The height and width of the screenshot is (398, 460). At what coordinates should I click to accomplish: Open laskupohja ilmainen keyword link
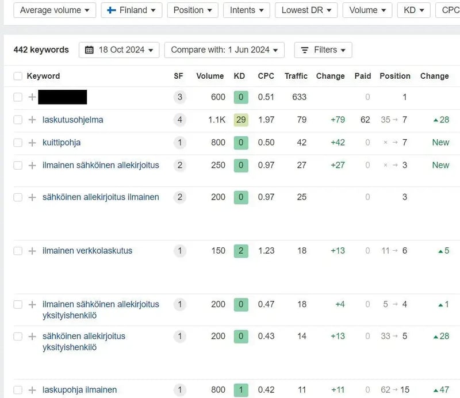click(79, 390)
